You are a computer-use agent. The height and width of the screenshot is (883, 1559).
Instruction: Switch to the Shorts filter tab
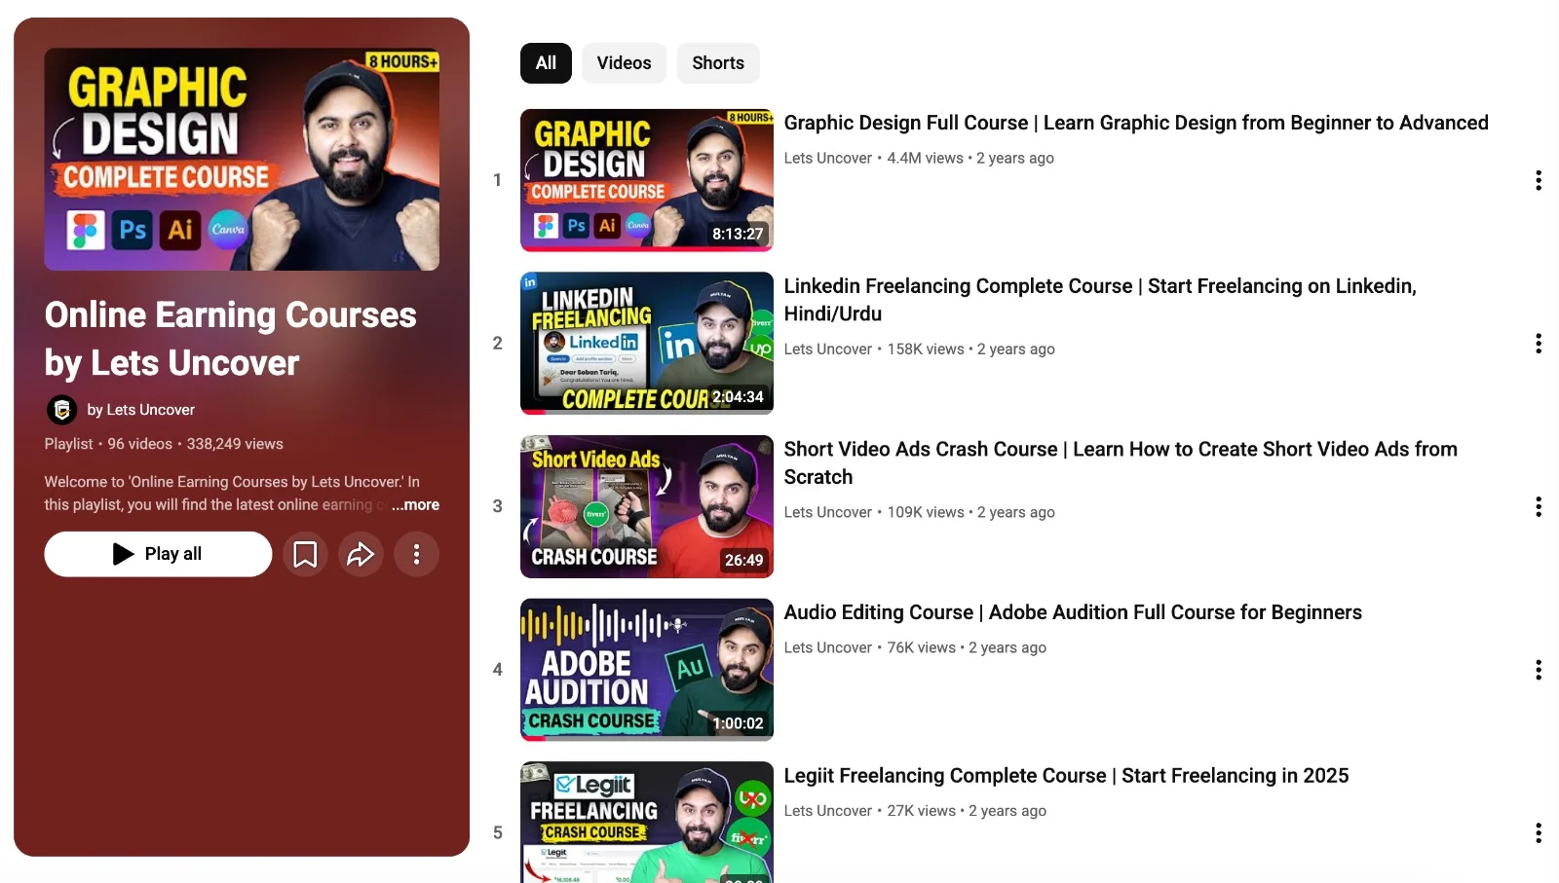(718, 63)
